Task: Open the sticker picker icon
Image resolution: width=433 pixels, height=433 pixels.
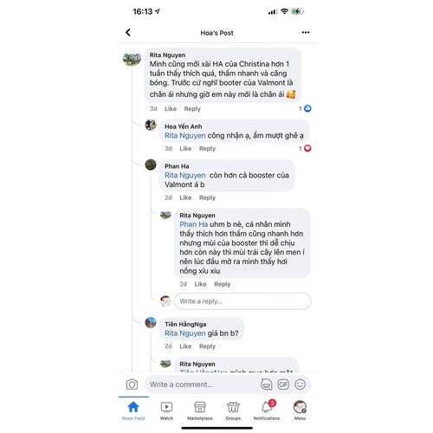Action: 266,385
